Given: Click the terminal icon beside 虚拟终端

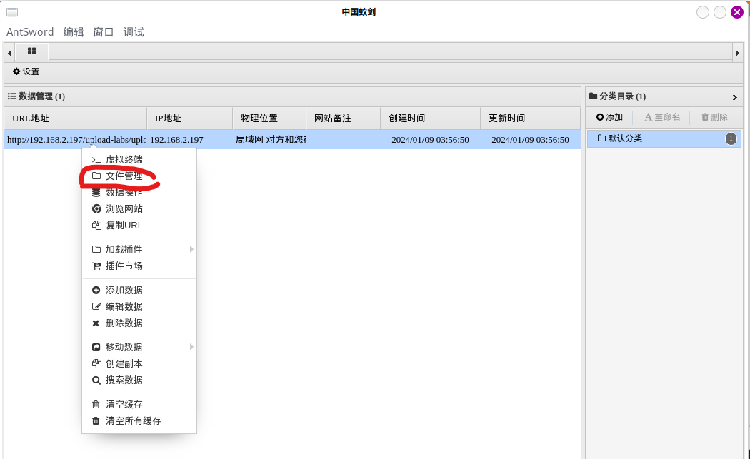Looking at the screenshot, I should [96, 160].
